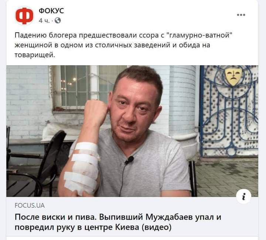Open headline "После виски и пива"
Image resolution: width=266 pixels, height=240 pixels.
(118, 222)
